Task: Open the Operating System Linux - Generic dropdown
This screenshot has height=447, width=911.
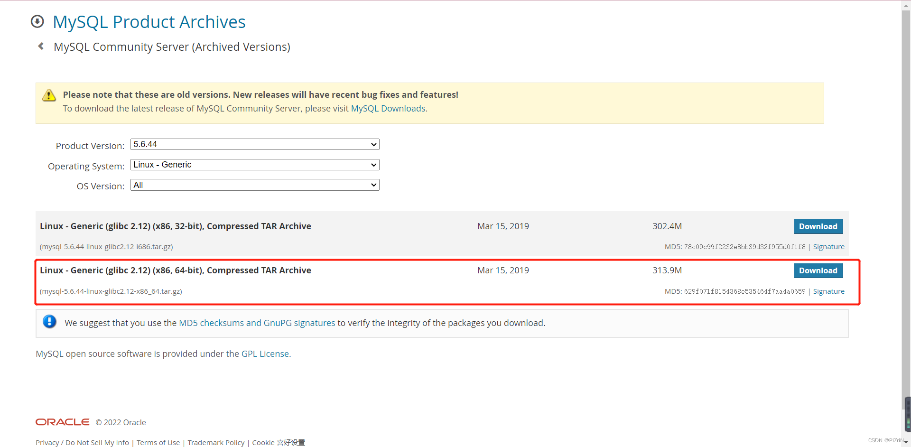Action: pyautogui.click(x=255, y=165)
